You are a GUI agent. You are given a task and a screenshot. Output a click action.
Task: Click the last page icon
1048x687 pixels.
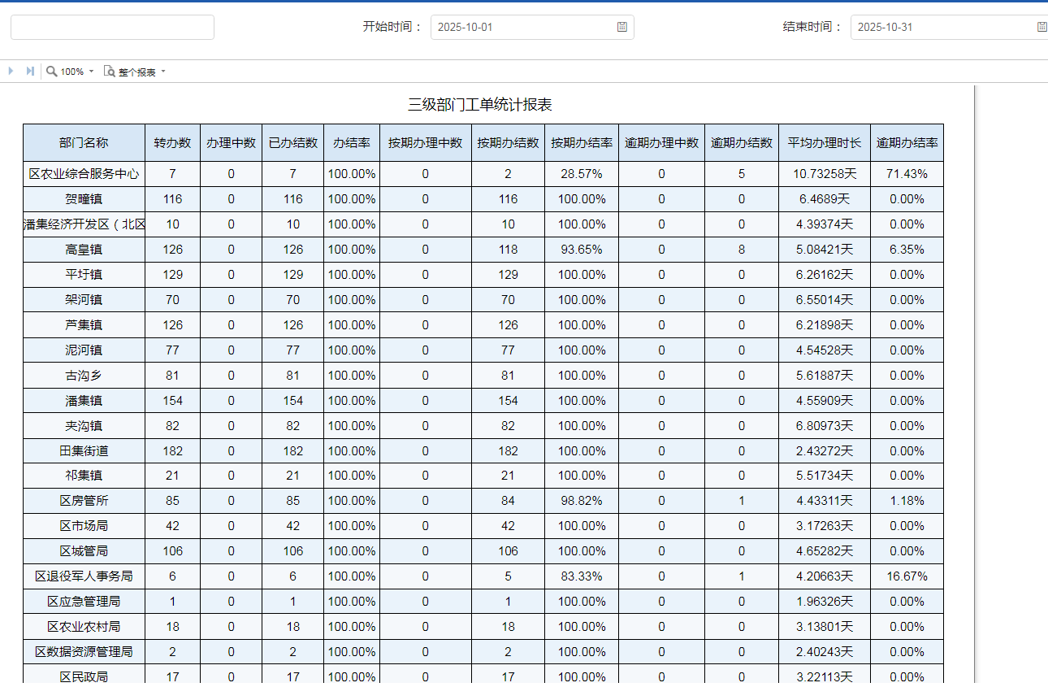(x=30, y=72)
